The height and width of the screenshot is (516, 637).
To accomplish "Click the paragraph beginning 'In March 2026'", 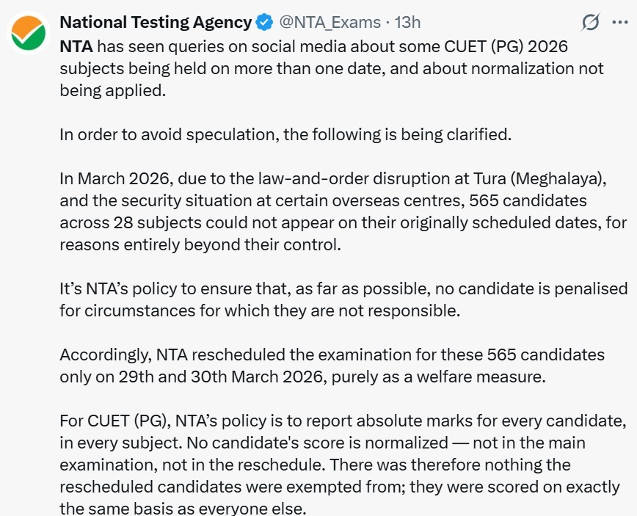I will pos(343,211).
